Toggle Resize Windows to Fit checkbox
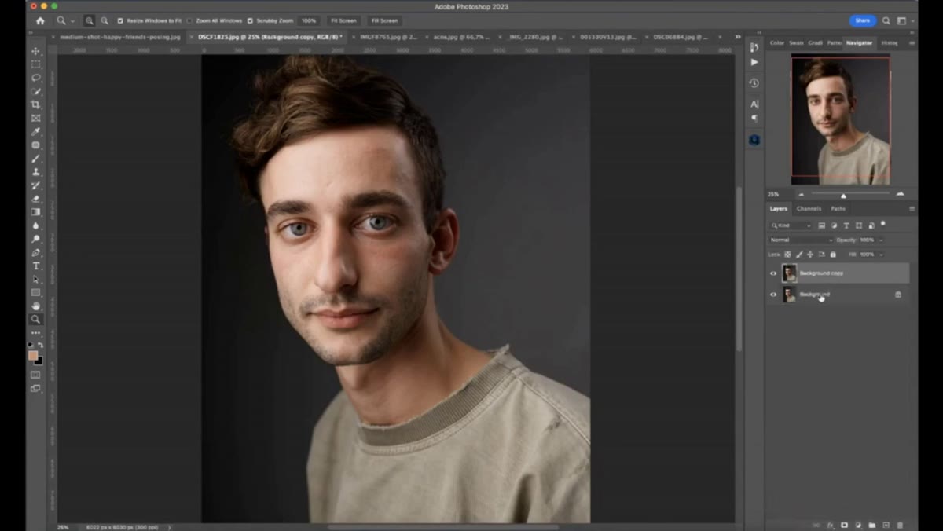Screen dimensions: 943x531 [x=120, y=20]
